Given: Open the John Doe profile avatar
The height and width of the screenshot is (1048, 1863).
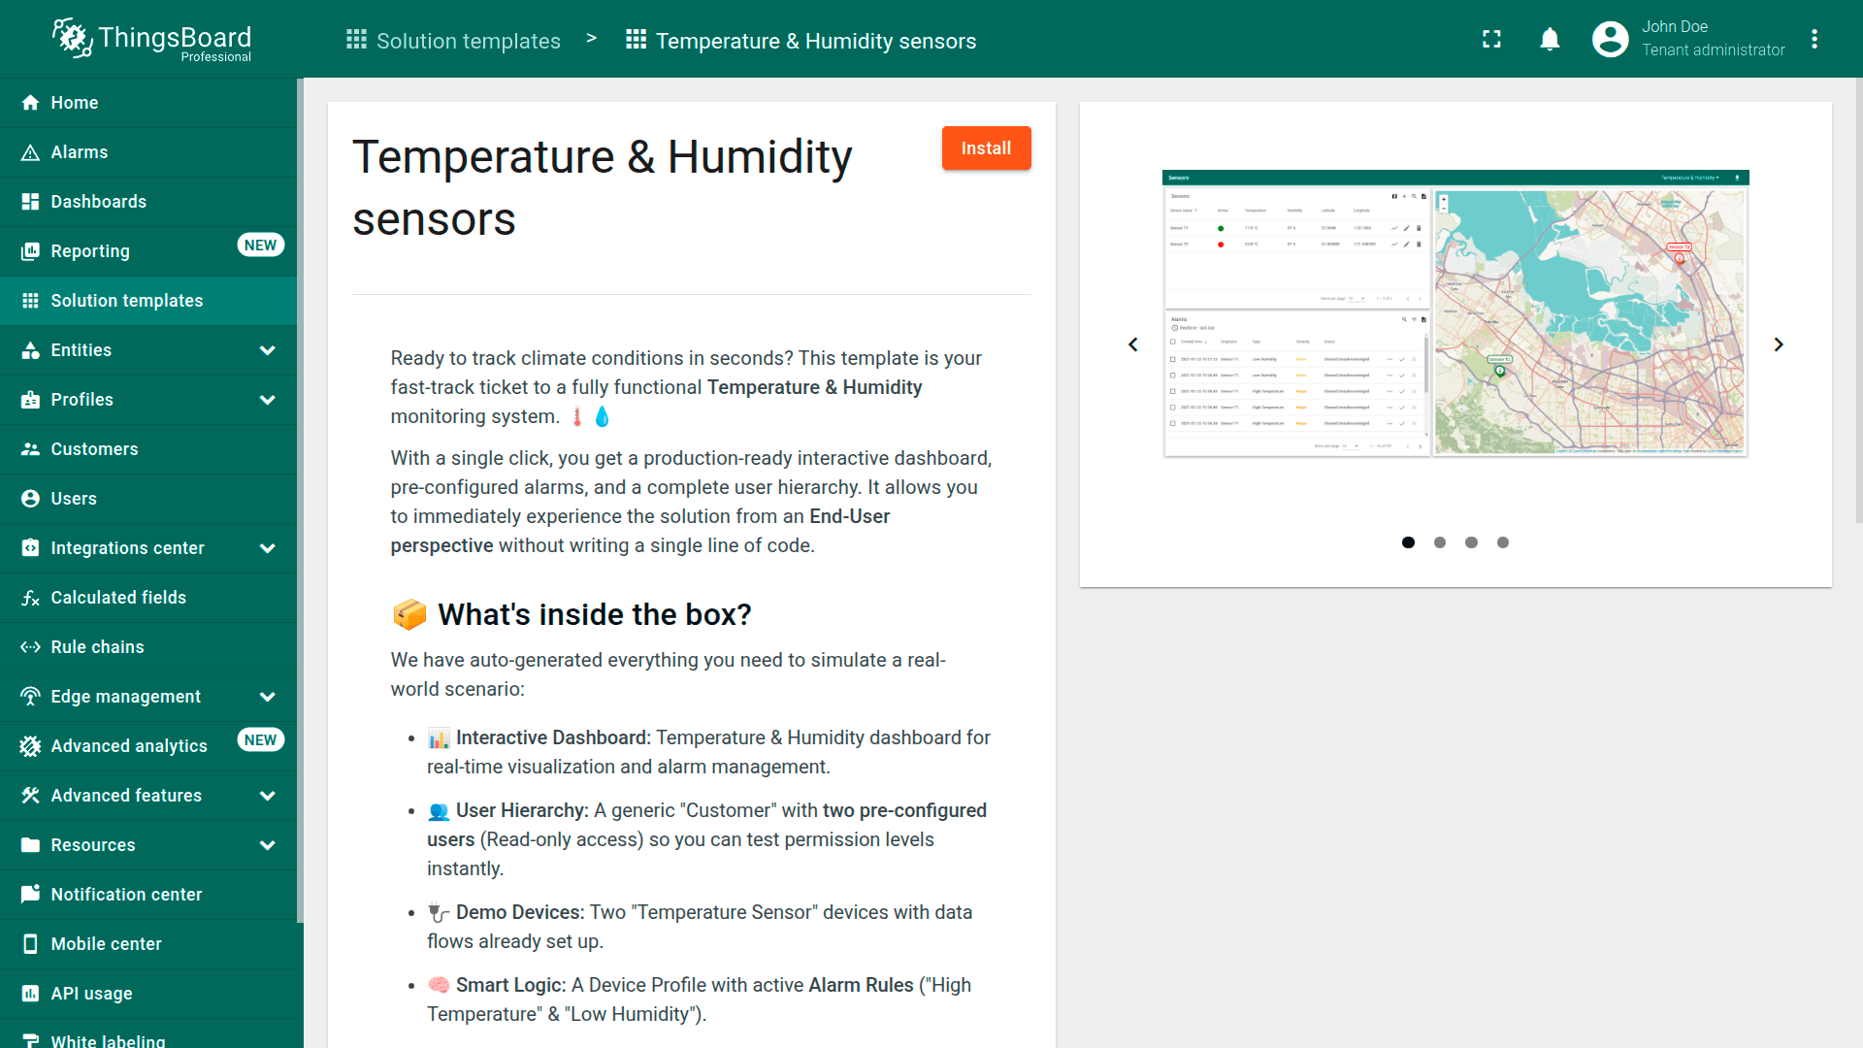Looking at the screenshot, I should (x=1610, y=39).
